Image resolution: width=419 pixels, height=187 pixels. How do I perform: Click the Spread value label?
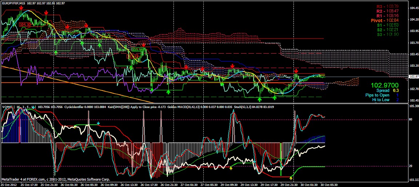(382, 90)
